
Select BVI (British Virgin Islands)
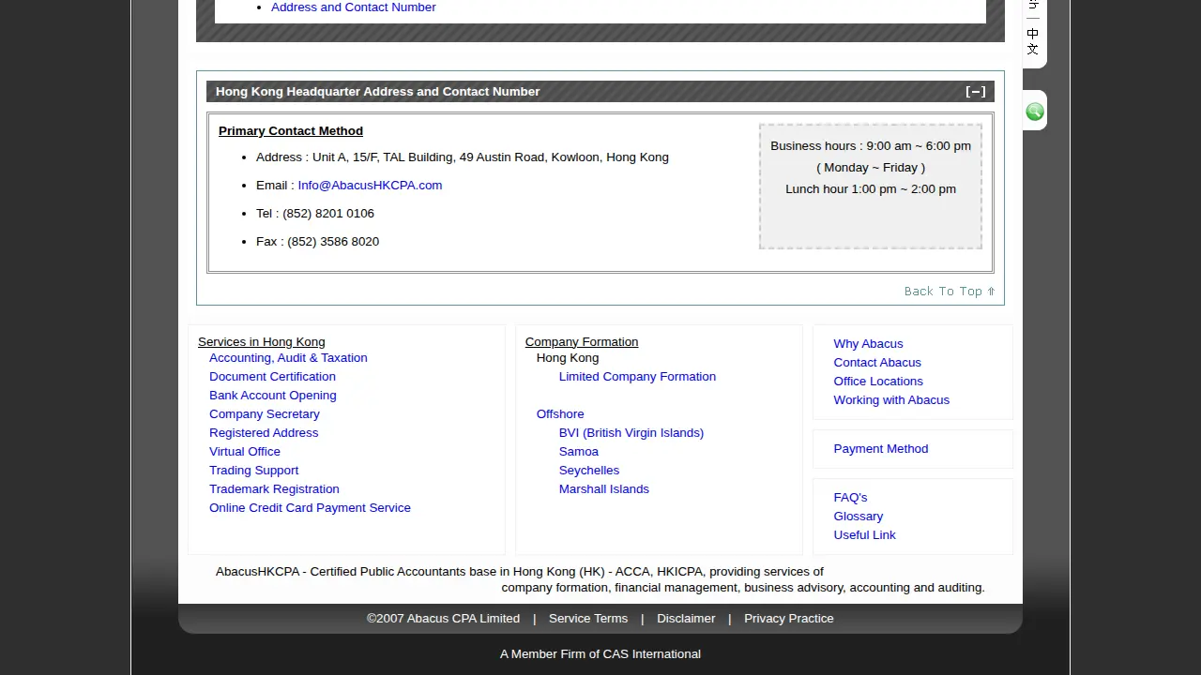pyautogui.click(x=631, y=433)
